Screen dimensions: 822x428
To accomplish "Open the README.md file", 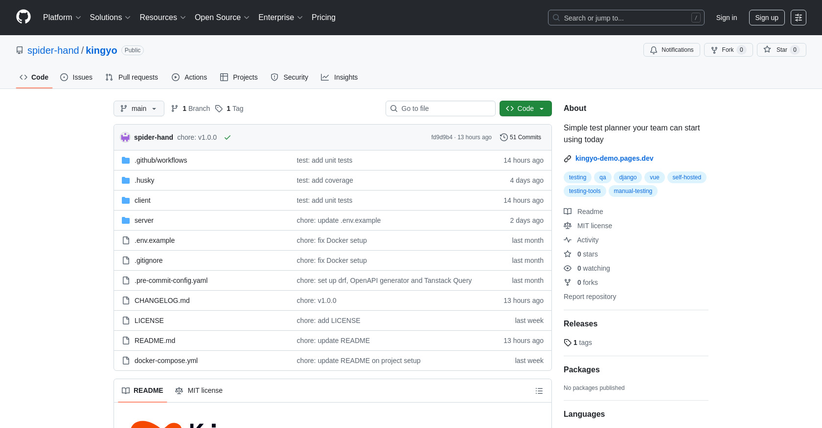I will click(x=155, y=341).
